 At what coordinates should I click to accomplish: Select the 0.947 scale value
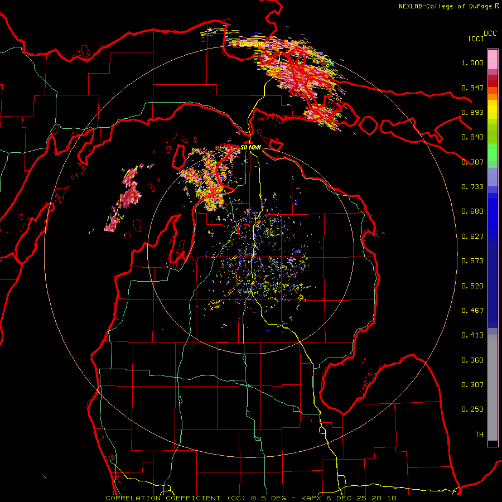(x=472, y=88)
